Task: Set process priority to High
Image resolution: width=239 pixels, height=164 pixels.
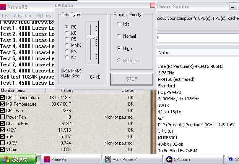Action: click(119, 48)
